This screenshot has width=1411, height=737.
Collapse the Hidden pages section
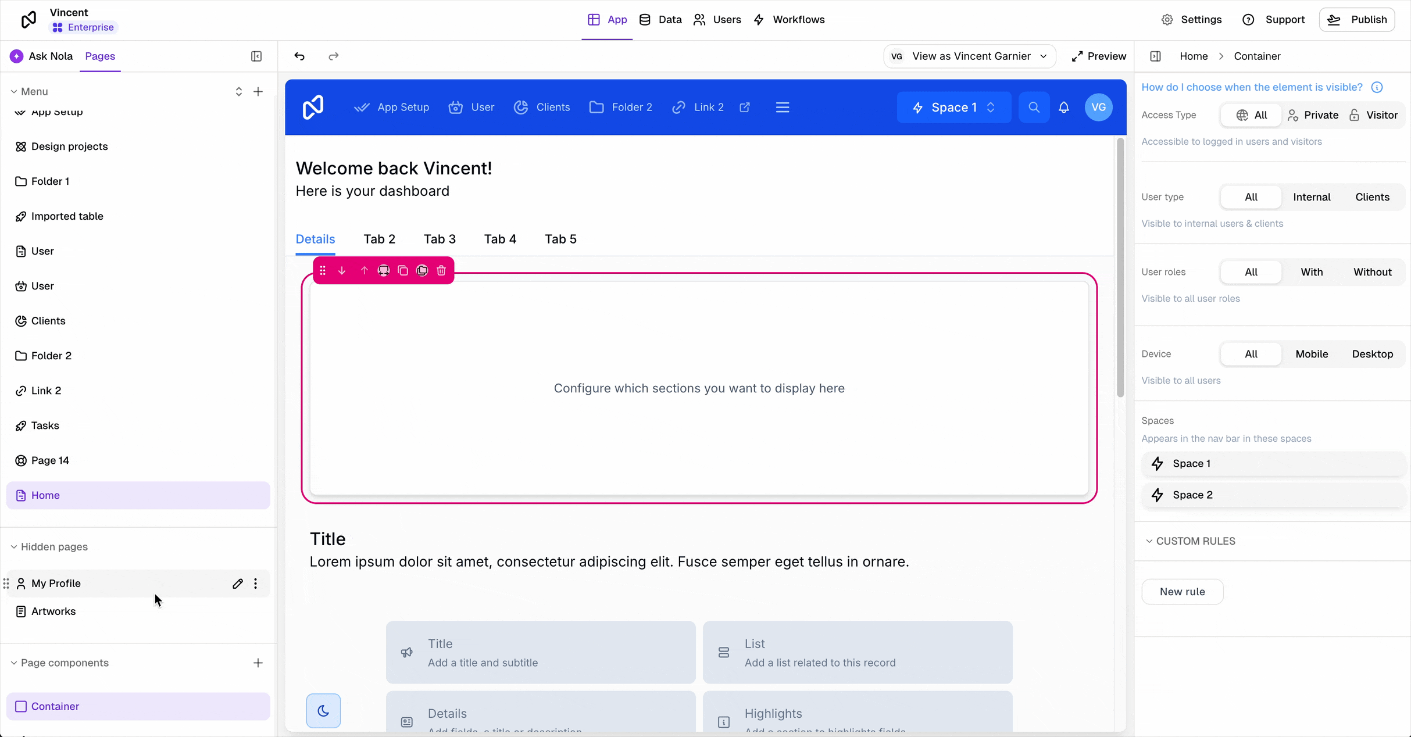[14, 547]
